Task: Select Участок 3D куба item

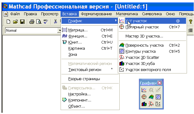Action: tap(152, 64)
